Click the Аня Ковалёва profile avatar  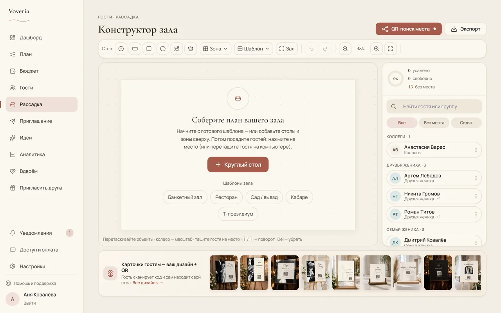13,299
